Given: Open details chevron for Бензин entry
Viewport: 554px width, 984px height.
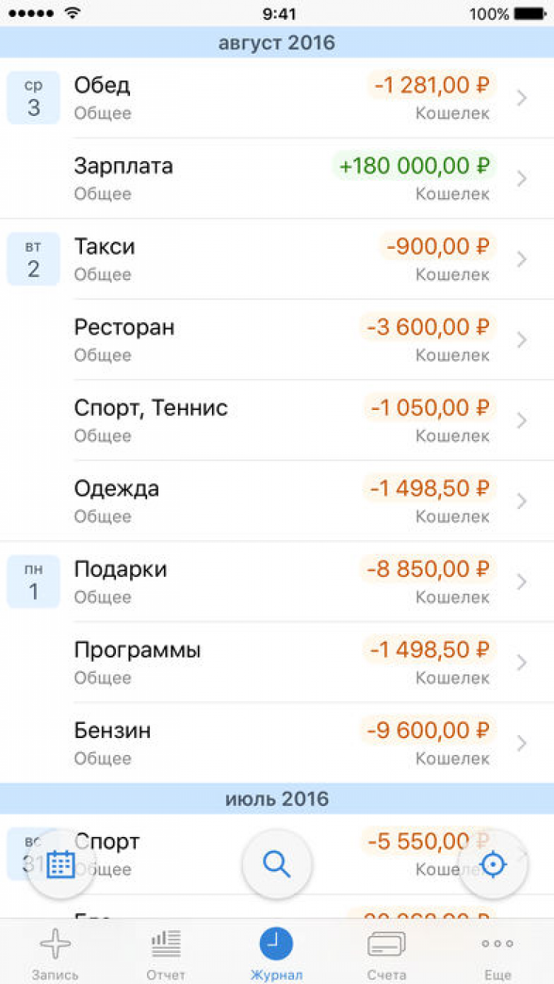Looking at the screenshot, I should click(522, 743).
